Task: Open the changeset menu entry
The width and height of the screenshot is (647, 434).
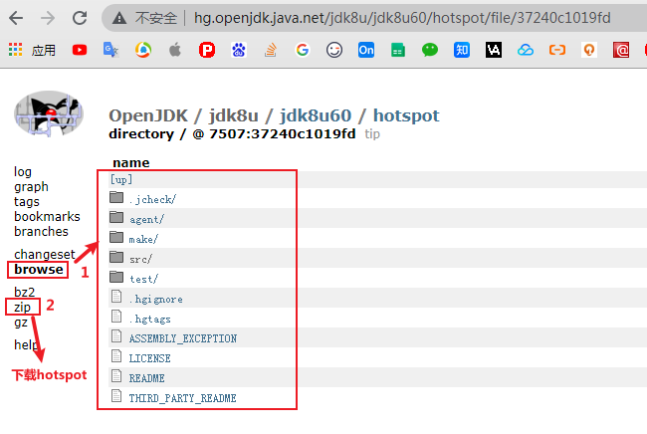Action: point(45,254)
